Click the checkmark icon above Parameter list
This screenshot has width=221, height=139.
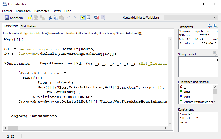[x=210, y=26]
